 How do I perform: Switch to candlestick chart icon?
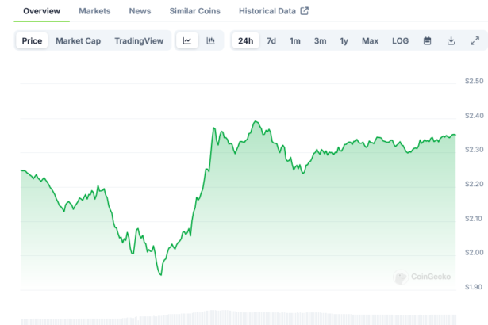(x=210, y=40)
